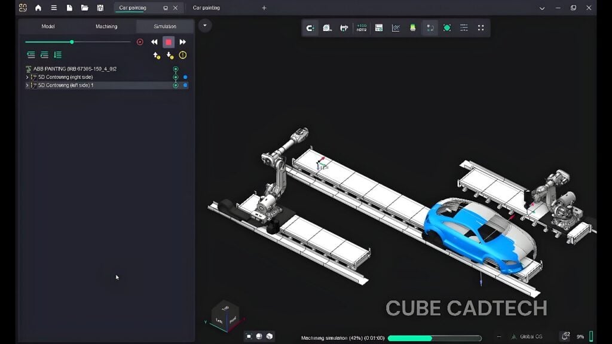Toggle blue dot on left side contouring
Image resolution: width=612 pixels, height=344 pixels.
[x=185, y=85]
